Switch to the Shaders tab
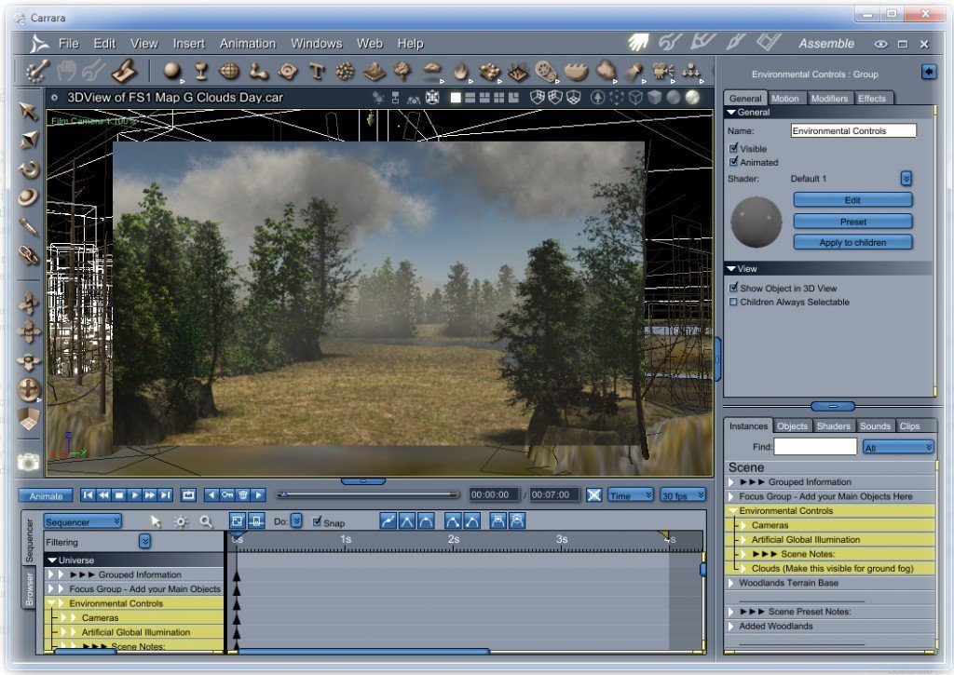Screen dimensions: 954x675 [x=833, y=426]
